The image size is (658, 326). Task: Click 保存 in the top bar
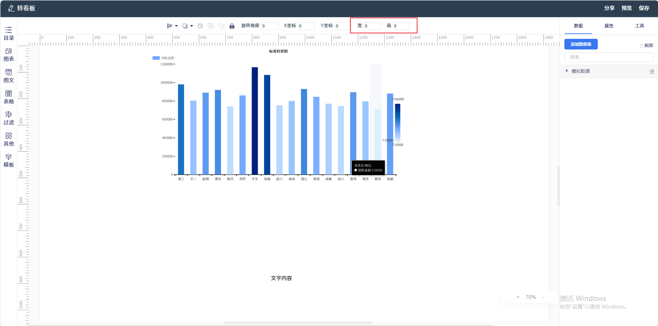[x=644, y=8]
